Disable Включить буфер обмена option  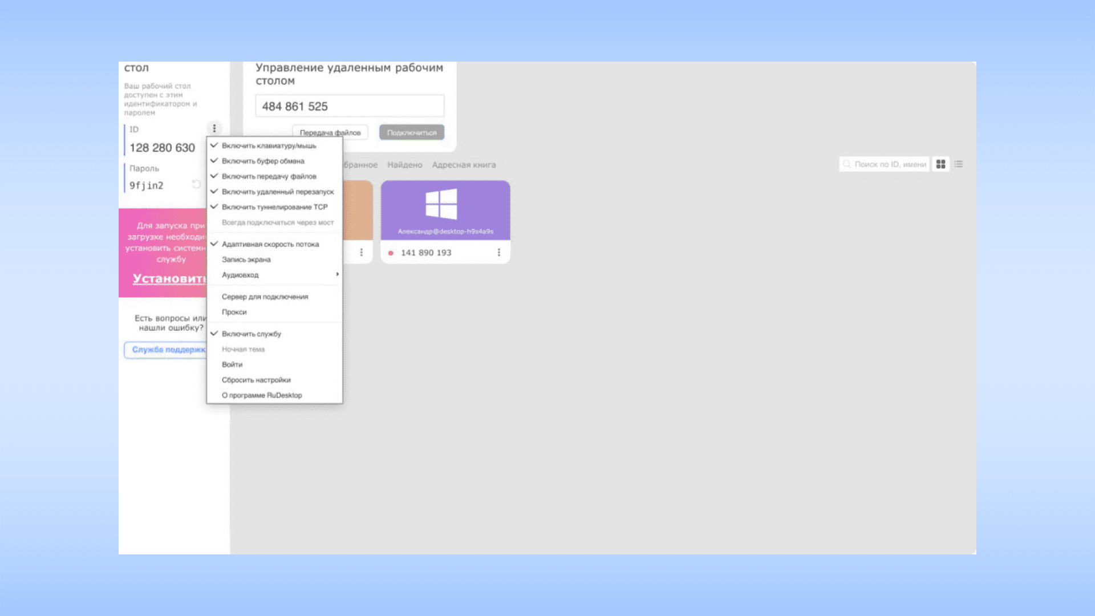point(263,161)
